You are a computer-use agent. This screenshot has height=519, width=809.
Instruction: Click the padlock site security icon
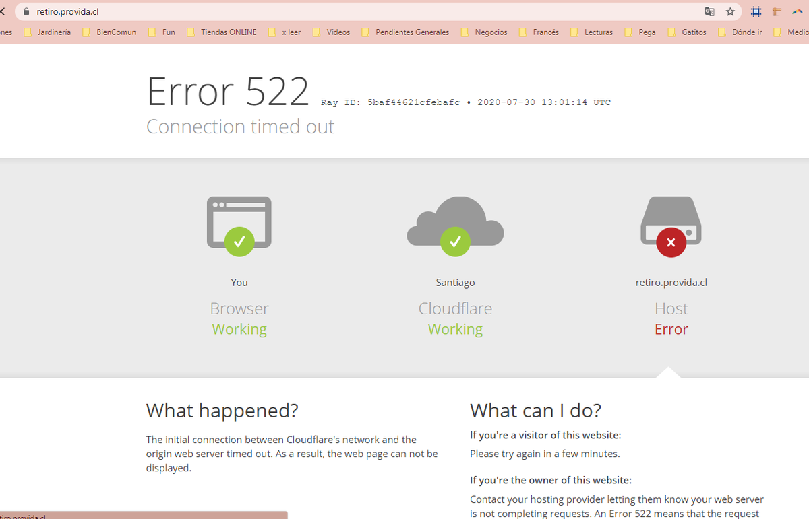26,11
